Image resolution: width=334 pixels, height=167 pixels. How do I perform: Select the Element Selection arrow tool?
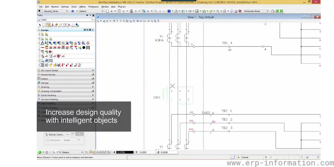click(40, 25)
